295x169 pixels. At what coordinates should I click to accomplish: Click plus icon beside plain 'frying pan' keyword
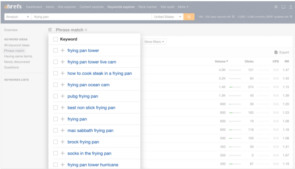pos(63,119)
